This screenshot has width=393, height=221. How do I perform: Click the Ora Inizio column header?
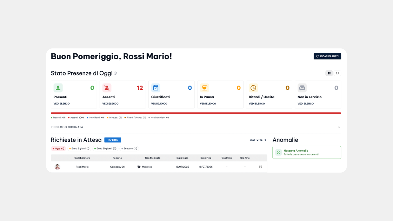click(x=227, y=158)
